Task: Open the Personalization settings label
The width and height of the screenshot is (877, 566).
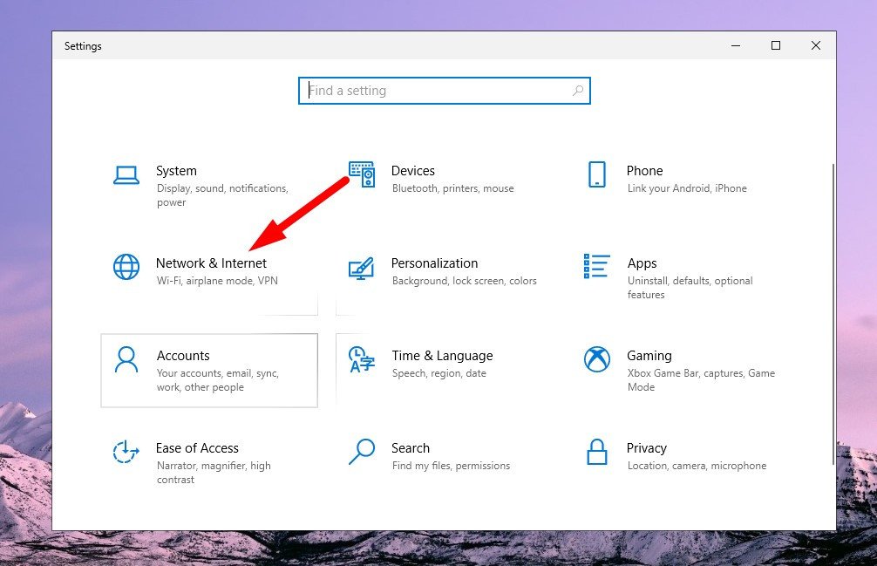Action: 434,263
